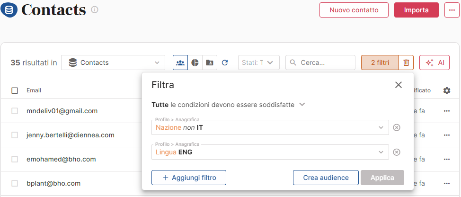Click the Nuovo contatto button
Image resolution: width=461 pixels, height=197 pixels.
[354, 10]
